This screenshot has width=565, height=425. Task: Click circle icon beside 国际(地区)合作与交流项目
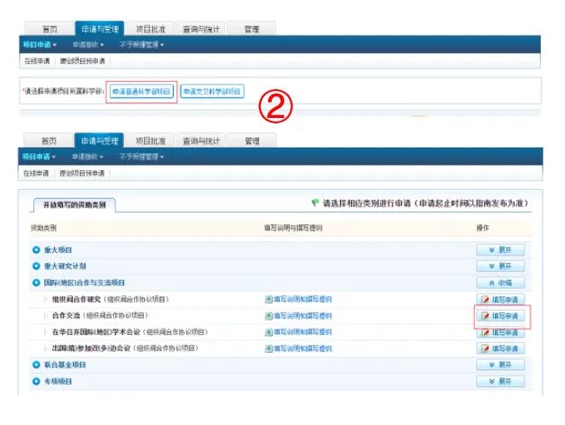click(36, 283)
